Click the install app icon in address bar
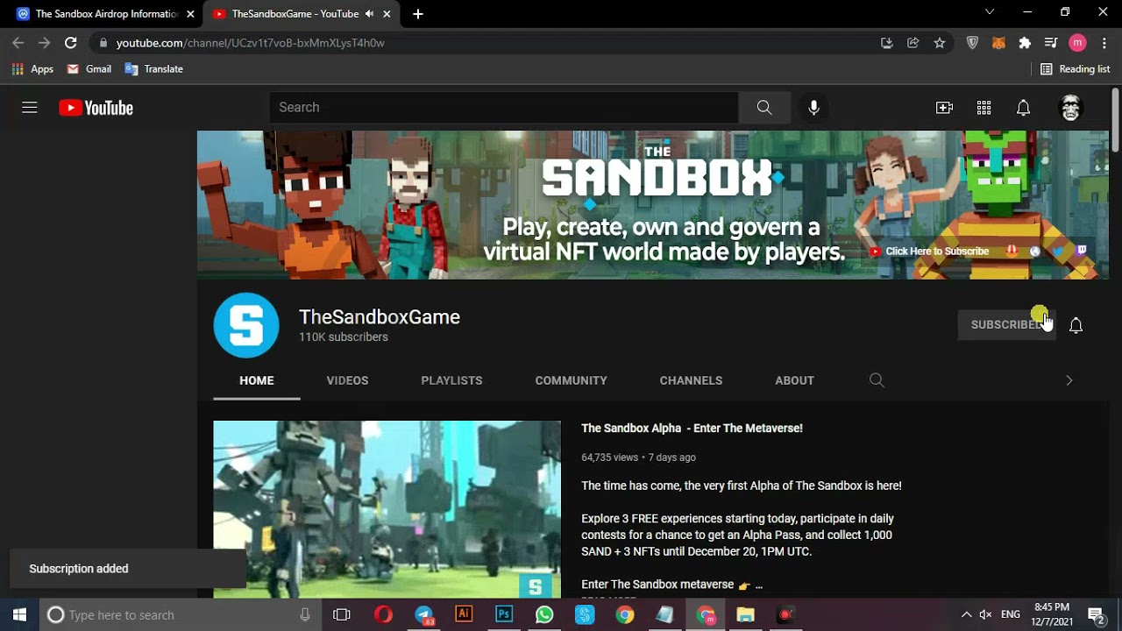Screen dimensions: 1122x631 click(887, 43)
